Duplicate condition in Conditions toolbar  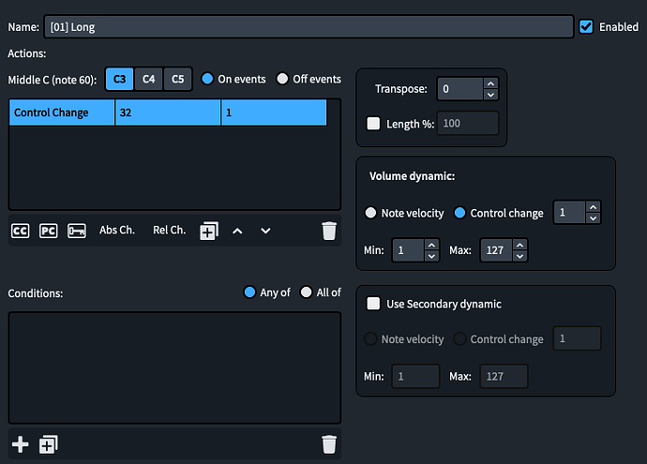[x=48, y=444]
